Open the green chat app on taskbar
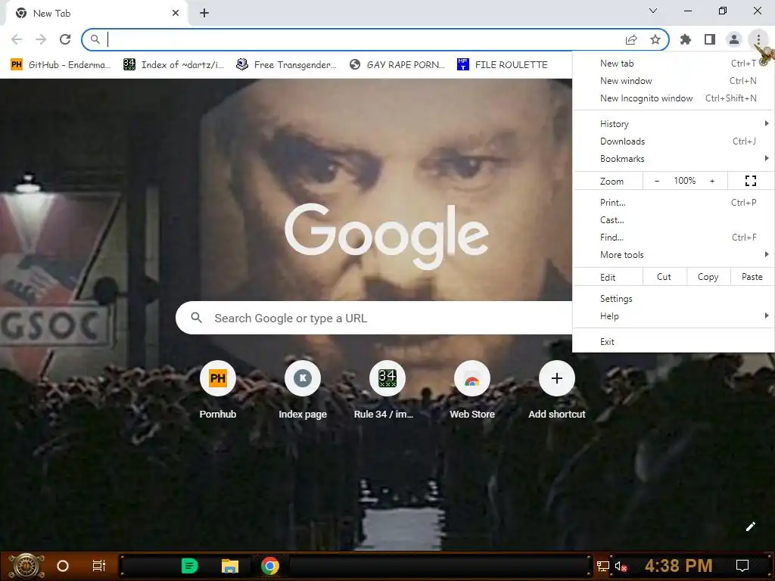The image size is (775, 581). click(x=190, y=566)
